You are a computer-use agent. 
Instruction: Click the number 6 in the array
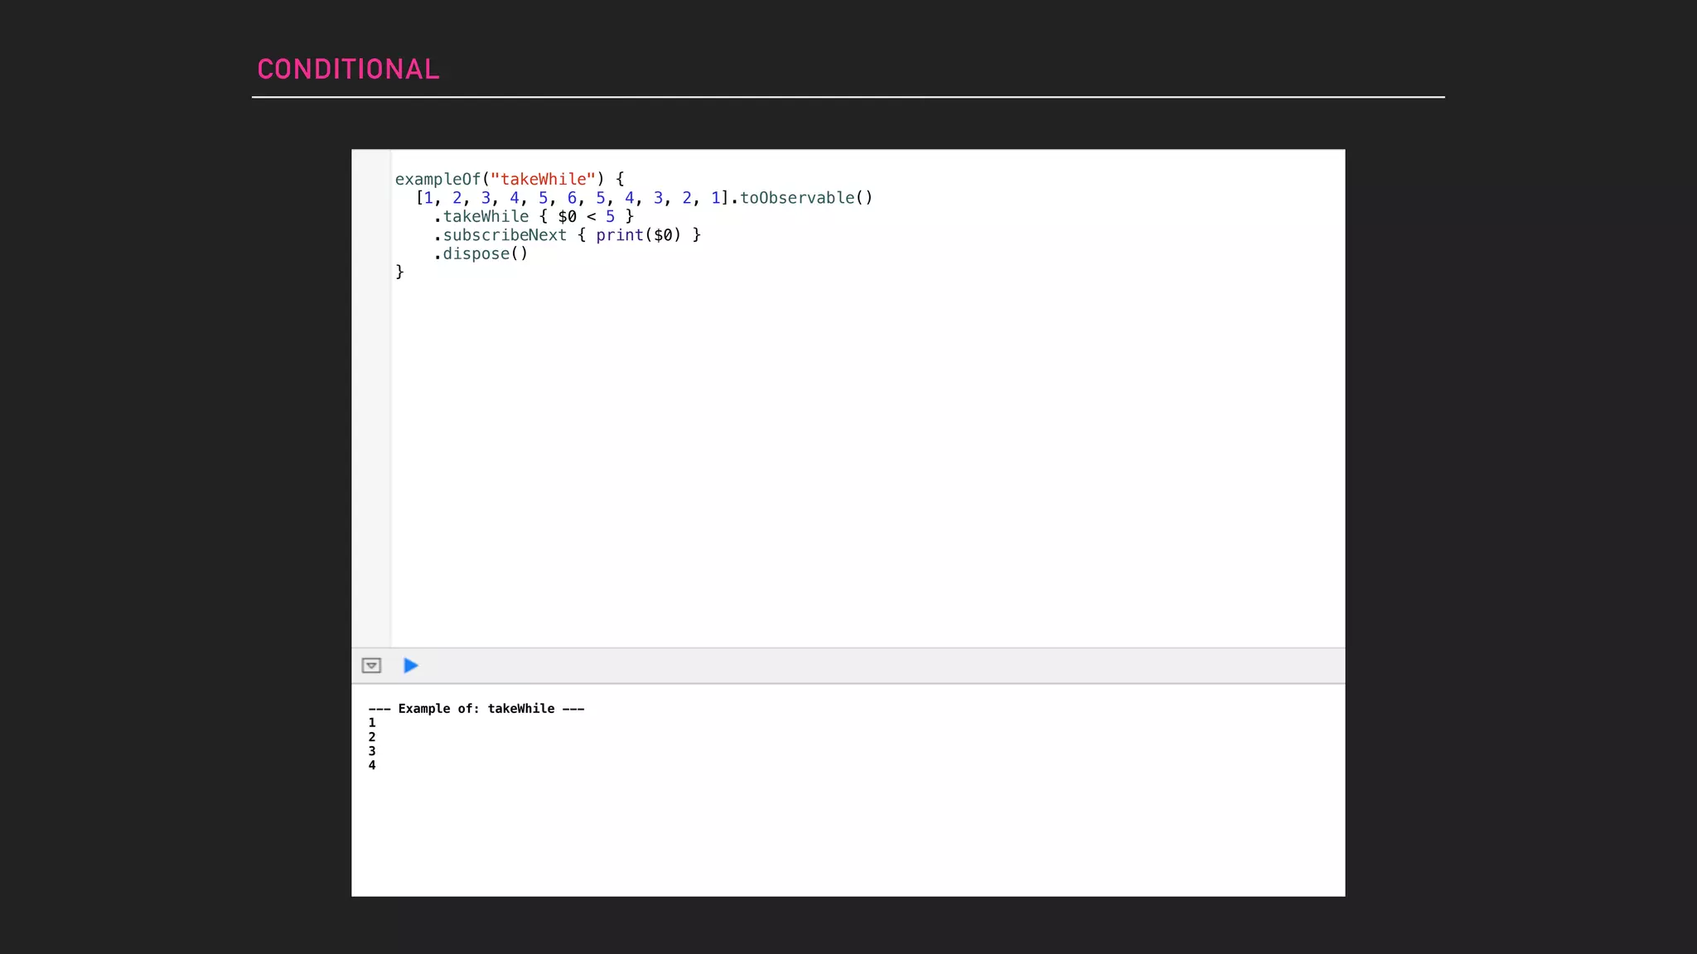(x=572, y=198)
